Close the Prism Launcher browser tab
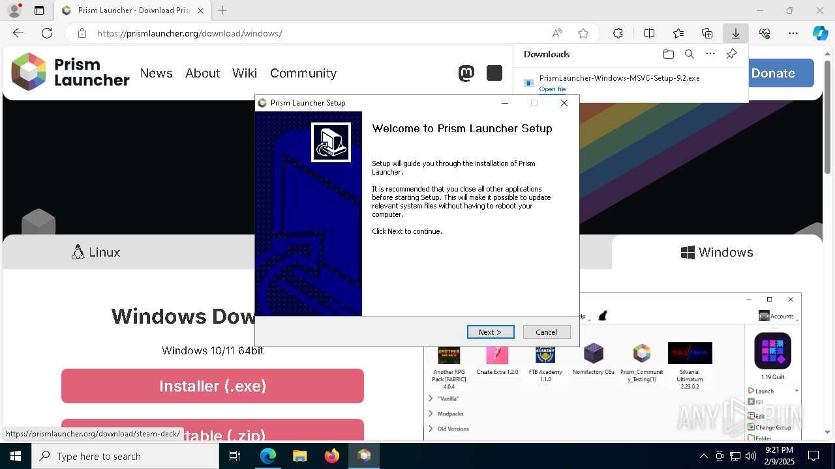This screenshot has width=835, height=469. tap(200, 10)
